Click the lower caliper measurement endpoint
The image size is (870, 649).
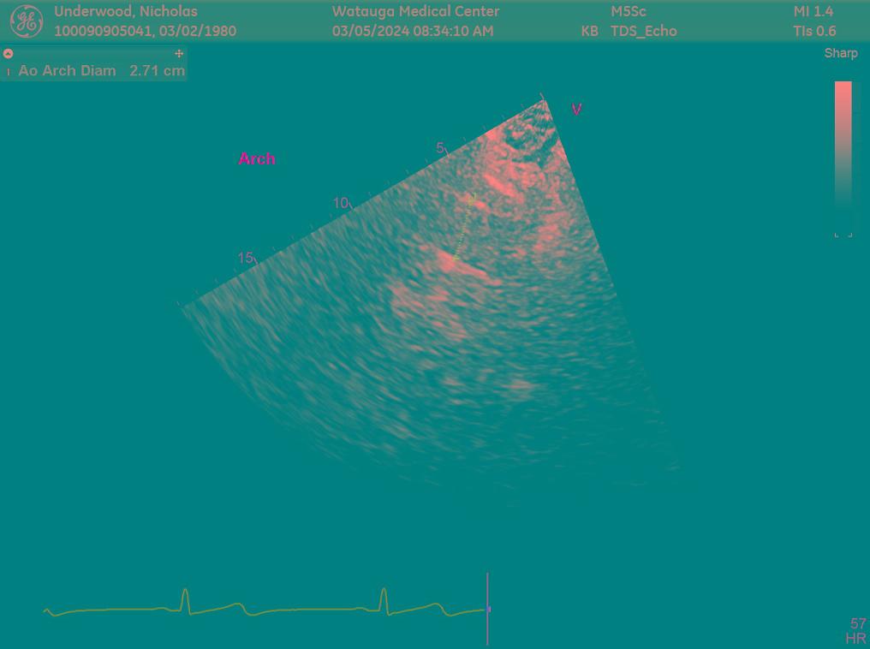(x=456, y=257)
